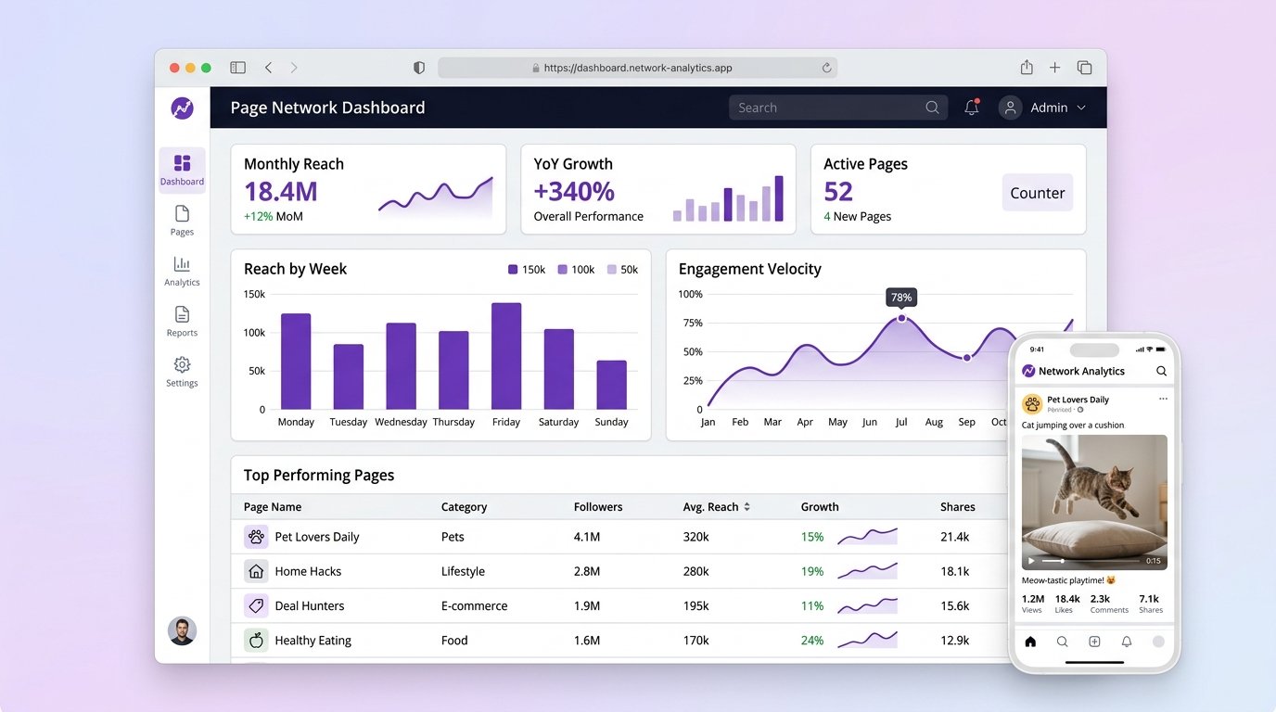Open the Pet Lovers Daily table row
This screenshot has height=712, width=1276.
pos(619,537)
